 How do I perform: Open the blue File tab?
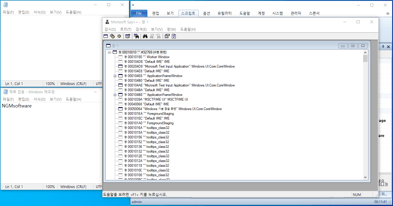[139, 13]
